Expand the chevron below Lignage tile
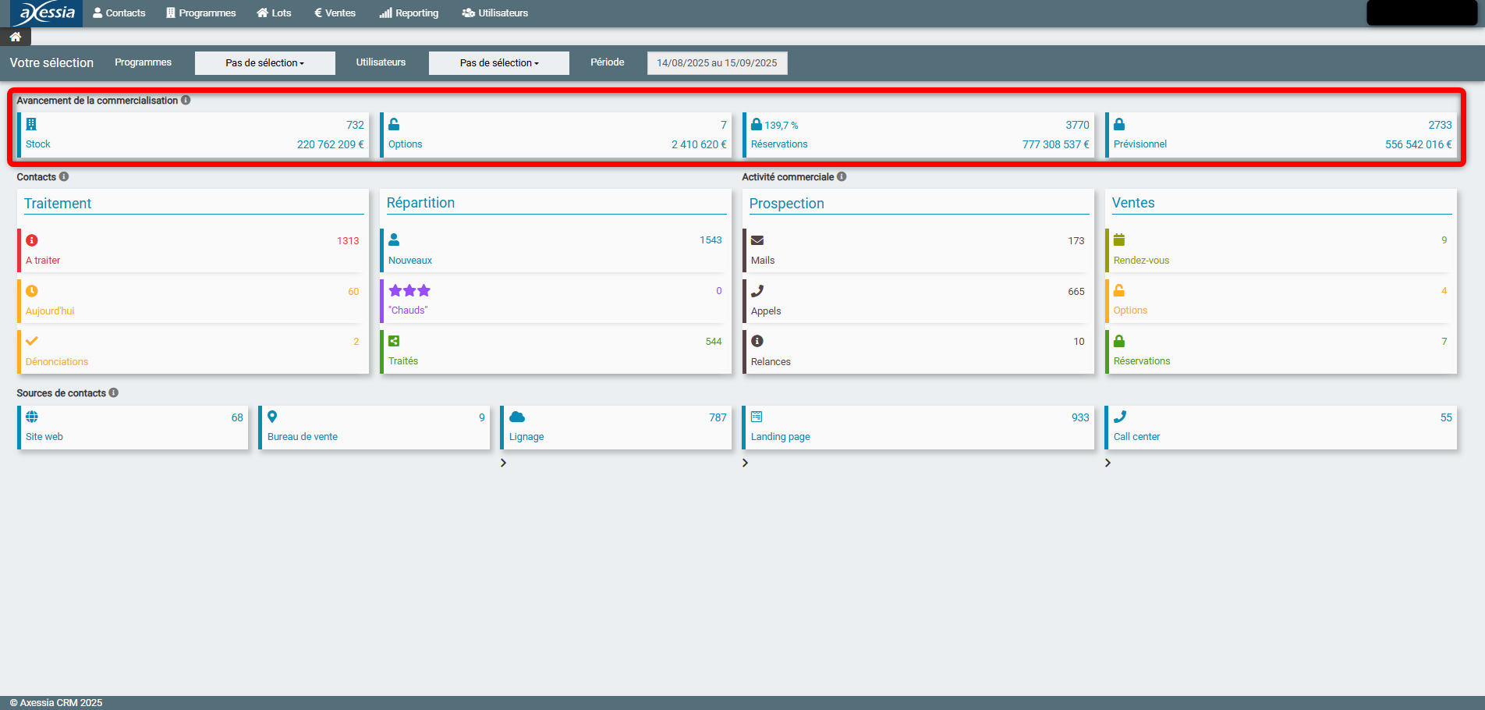 click(x=503, y=463)
